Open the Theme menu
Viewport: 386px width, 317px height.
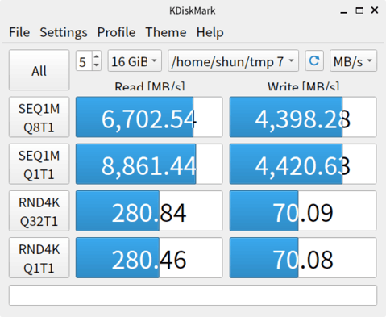(166, 32)
